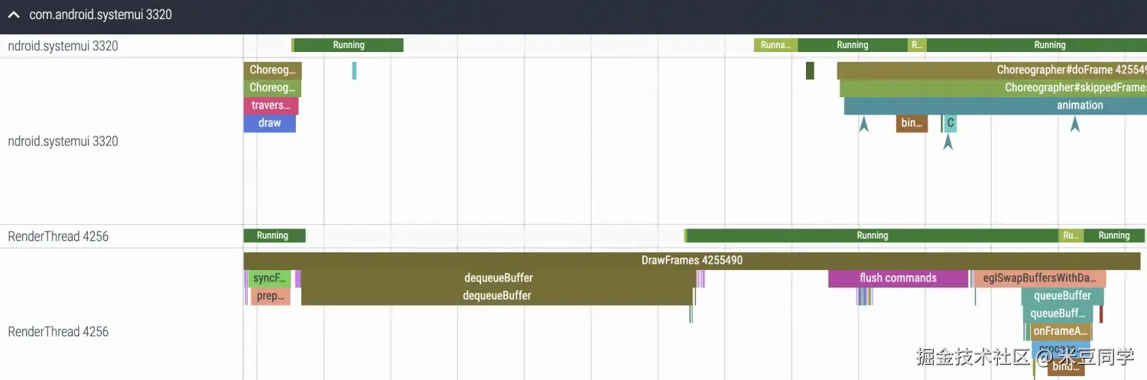Image resolution: width=1147 pixels, height=380 pixels.
Task: Collapse the com.android.systemui 3320 process group
Action: pyautogui.click(x=13, y=15)
